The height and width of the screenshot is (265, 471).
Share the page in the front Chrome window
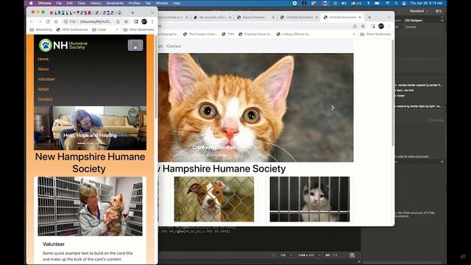118,21
